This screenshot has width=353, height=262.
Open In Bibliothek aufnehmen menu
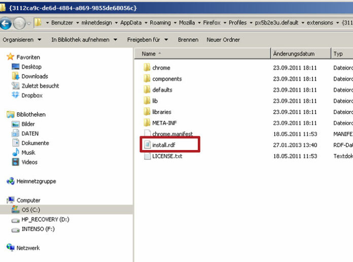coord(84,40)
